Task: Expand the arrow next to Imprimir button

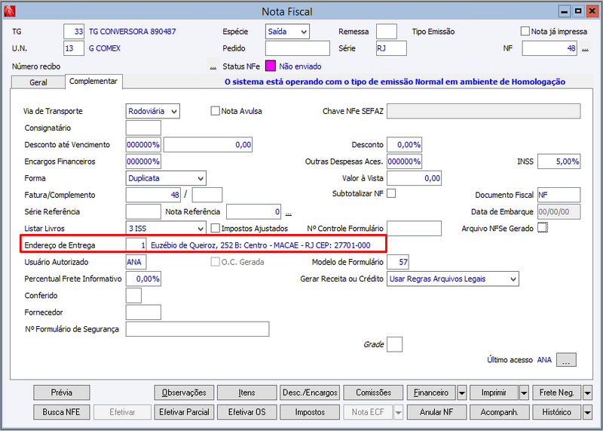Action: tap(524, 393)
